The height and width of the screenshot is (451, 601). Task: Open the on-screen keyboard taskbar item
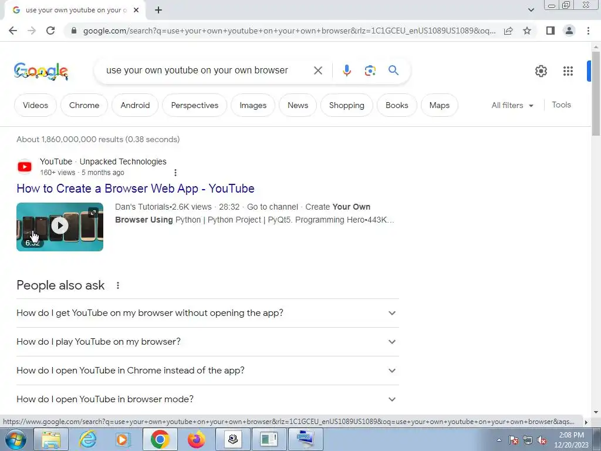(305, 439)
